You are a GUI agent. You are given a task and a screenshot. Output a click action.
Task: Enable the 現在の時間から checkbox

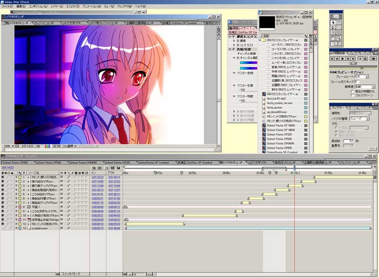(352, 91)
